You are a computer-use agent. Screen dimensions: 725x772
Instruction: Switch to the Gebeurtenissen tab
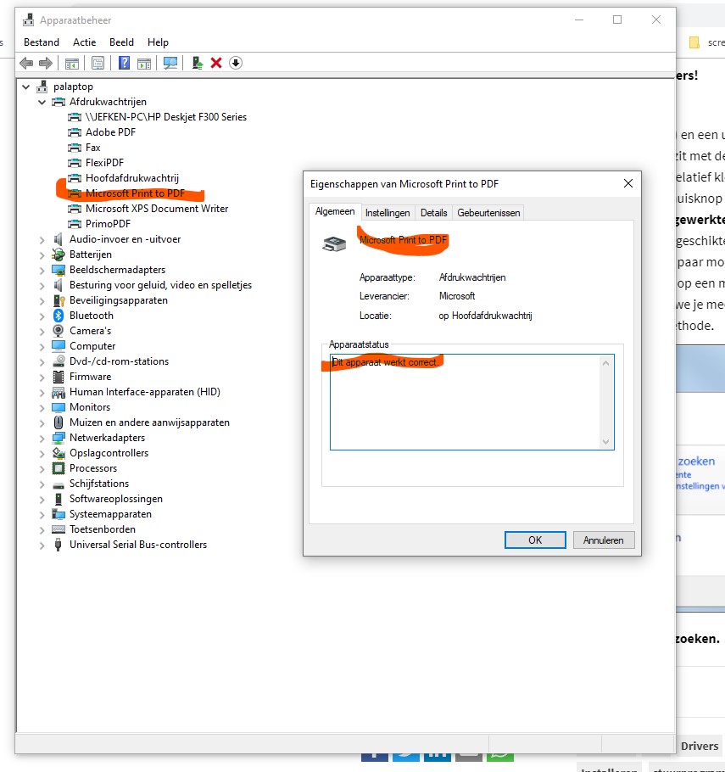click(x=488, y=213)
